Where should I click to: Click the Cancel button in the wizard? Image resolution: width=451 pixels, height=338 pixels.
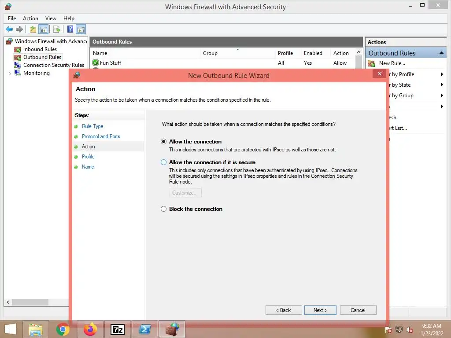[x=358, y=310]
